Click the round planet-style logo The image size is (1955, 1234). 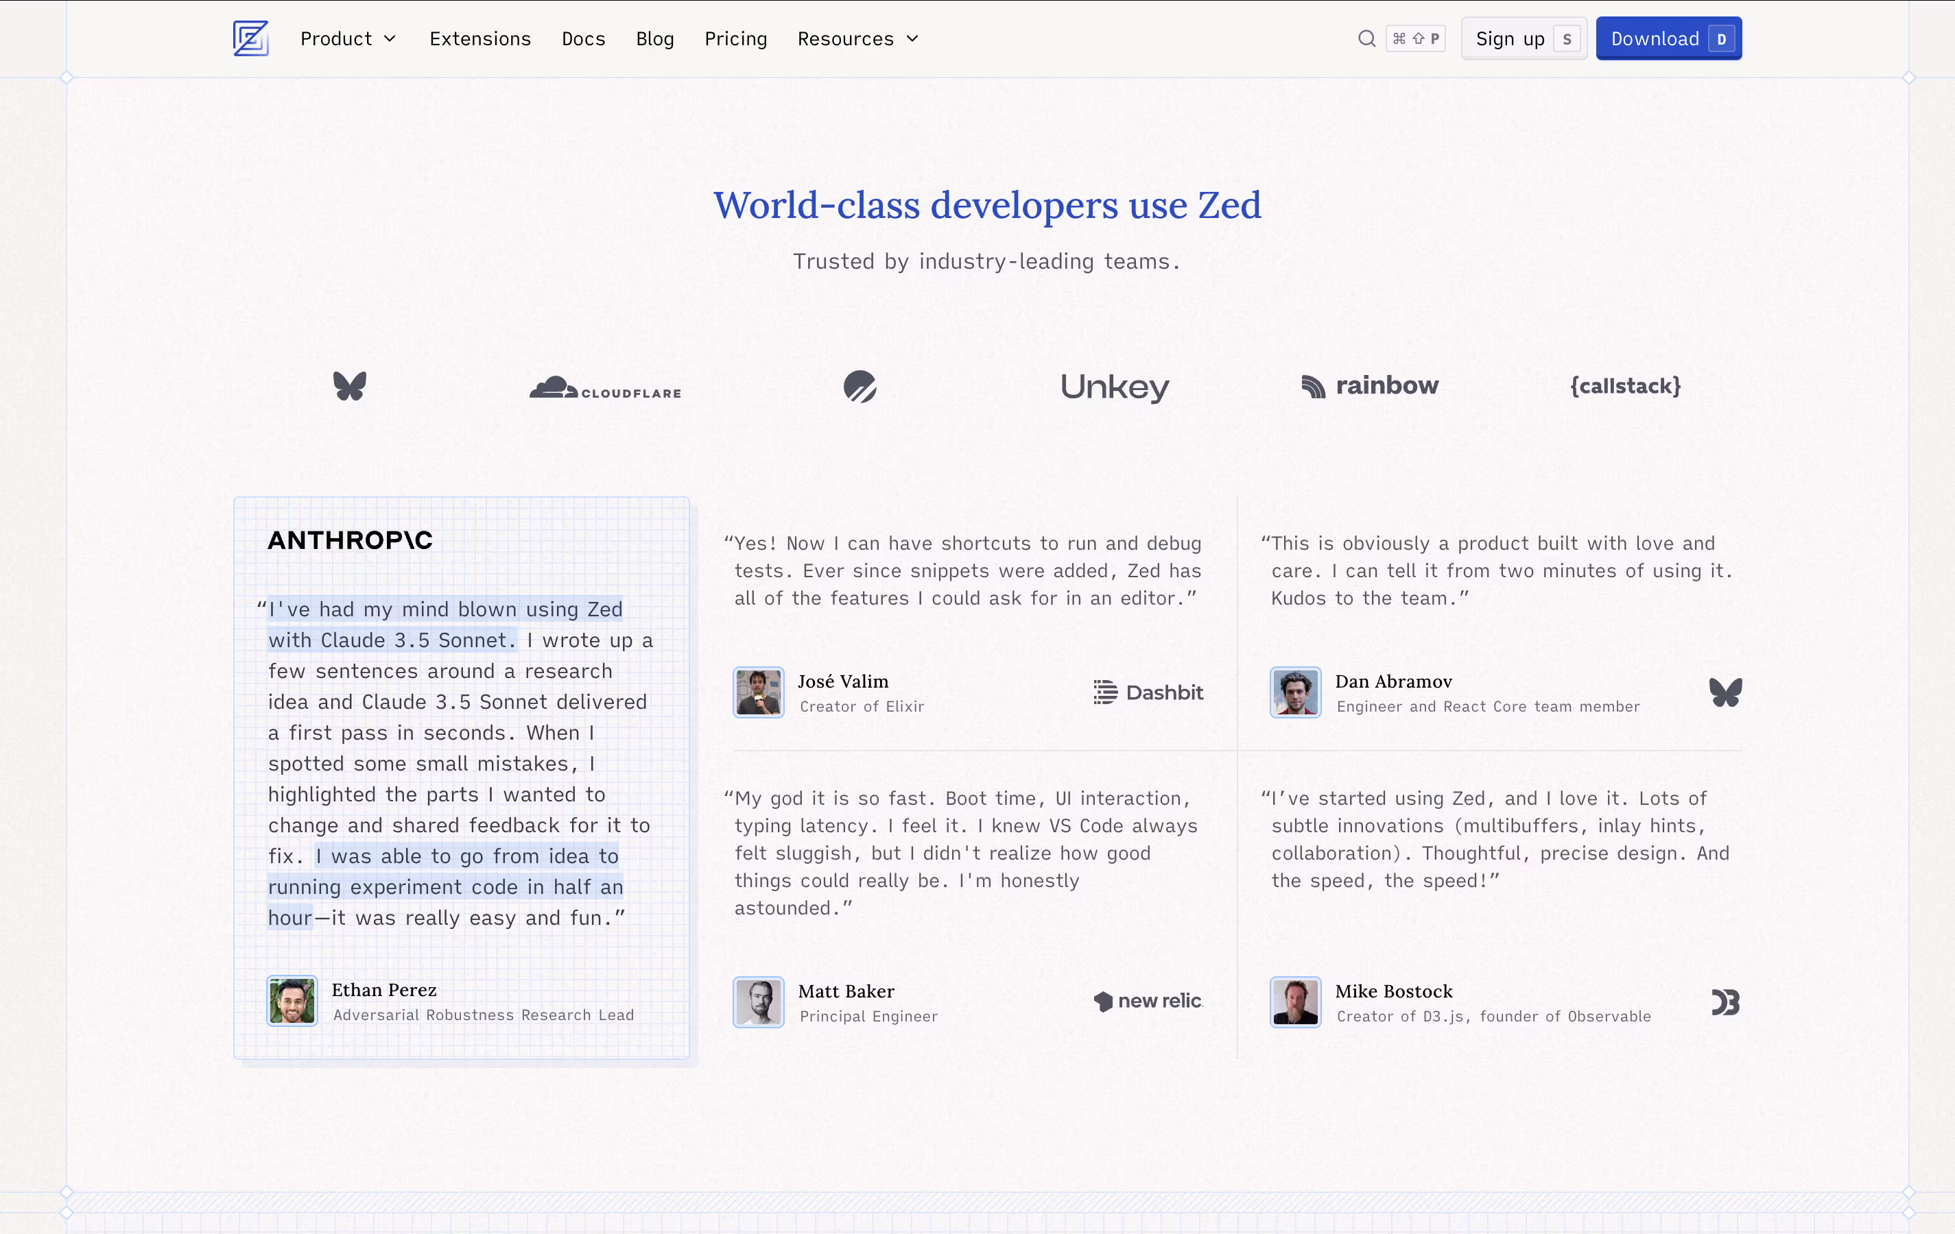coord(860,386)
